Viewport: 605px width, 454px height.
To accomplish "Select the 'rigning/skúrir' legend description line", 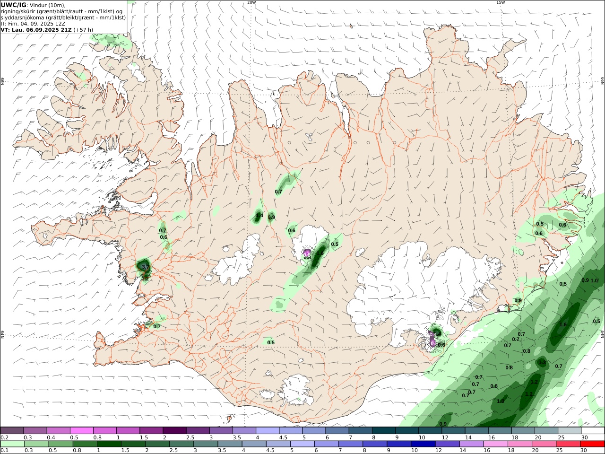I will 61,11.
